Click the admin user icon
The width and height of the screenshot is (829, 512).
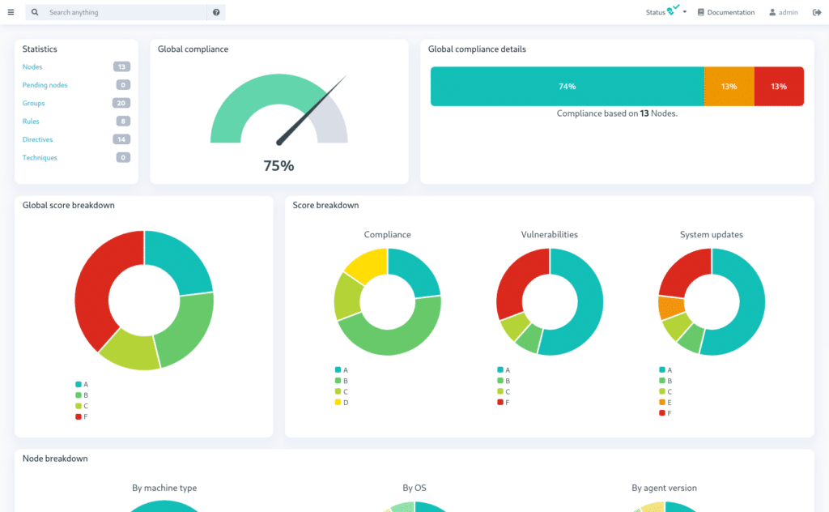point(772,12)
